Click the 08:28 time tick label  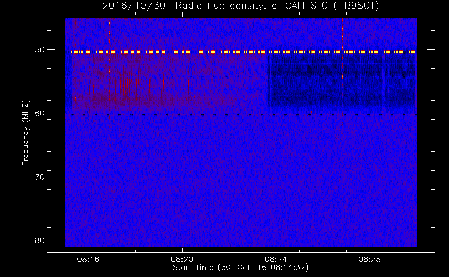tap(370, 260)
